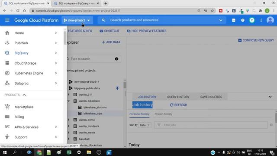Click COMPOSE NEW QUERY button
Image resolution: width=277 pixels, height=156 pixels.
[256, 40]
